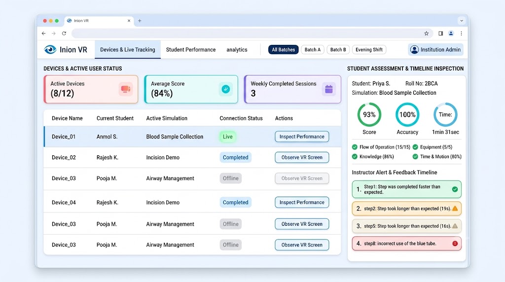Click the 100% Accuracy progress ring
The height and width of the screenshot is (282, 505).
[407, 114]
